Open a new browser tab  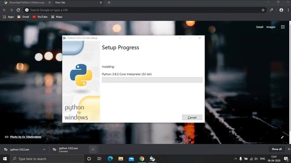click(109, 3)
